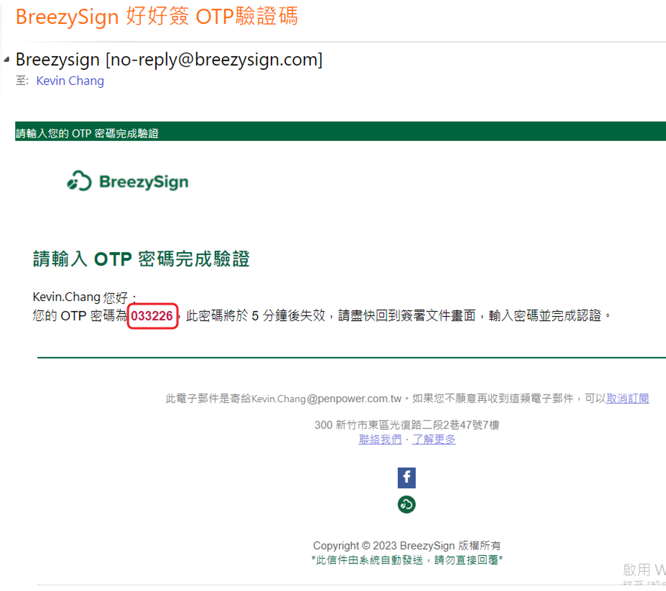
Task: Click the BreezySign logo in the email header
Action: click(127, 181)
